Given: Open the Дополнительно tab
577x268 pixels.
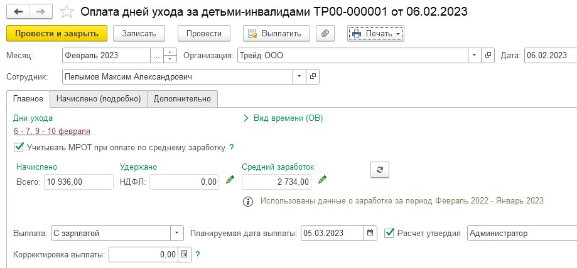Looking at the screenshot, I should (183, 98).
